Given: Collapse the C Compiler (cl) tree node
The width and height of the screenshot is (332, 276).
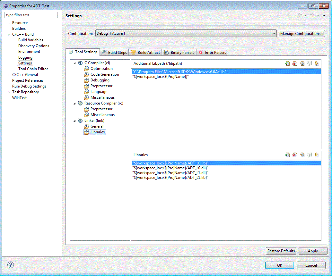Looking at the screenshot, I should coord(75,63).
